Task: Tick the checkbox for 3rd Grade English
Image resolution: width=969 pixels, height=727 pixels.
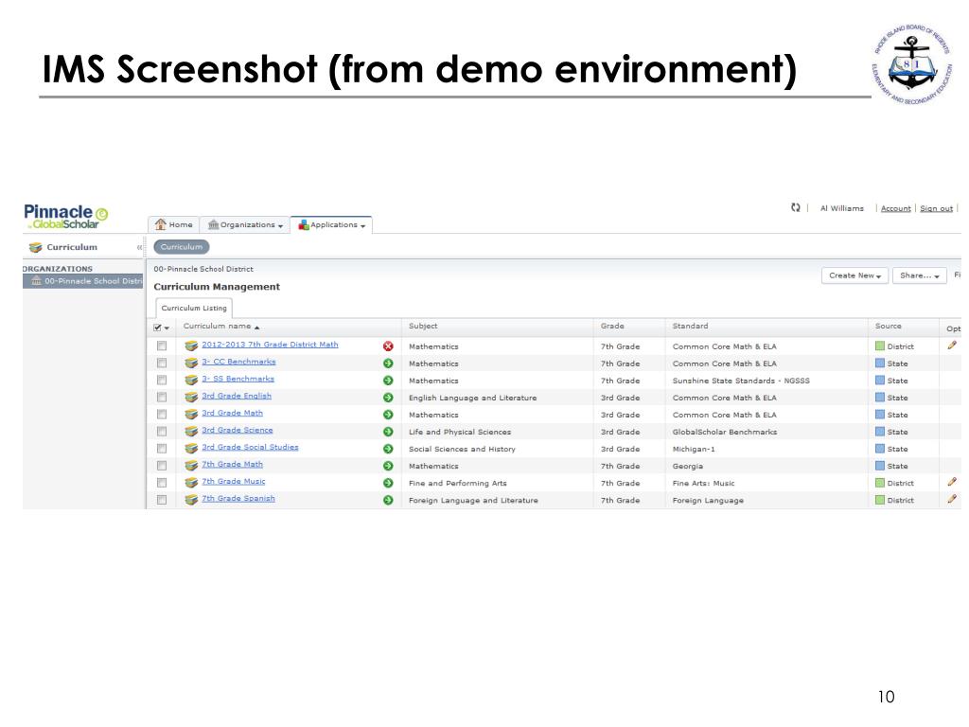Action: (x=162, y=397)
